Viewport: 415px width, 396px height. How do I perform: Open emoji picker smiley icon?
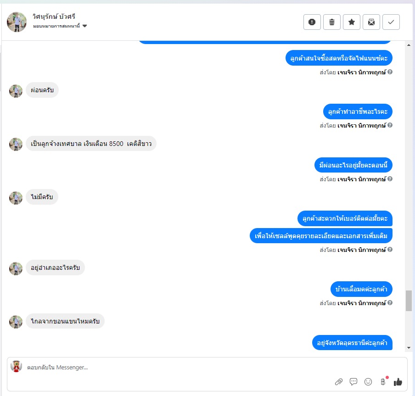pyautogui.click(x=368, y=382)
